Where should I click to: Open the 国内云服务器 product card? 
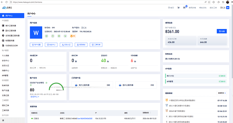[x=136, y=85]
